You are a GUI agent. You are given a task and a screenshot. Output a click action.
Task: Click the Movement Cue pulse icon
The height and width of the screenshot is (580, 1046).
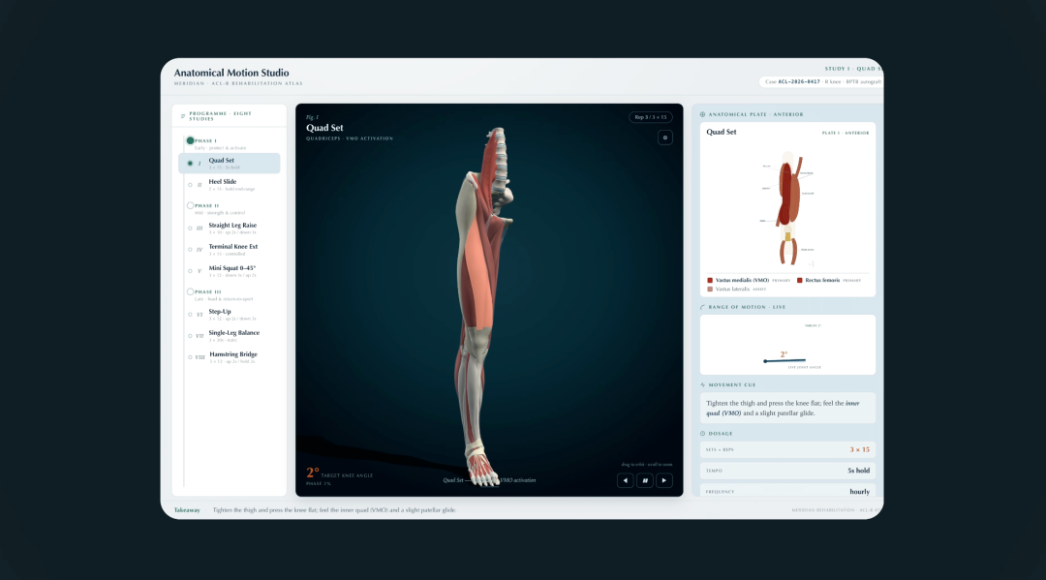pyautogui.click(x=702, y=384)
